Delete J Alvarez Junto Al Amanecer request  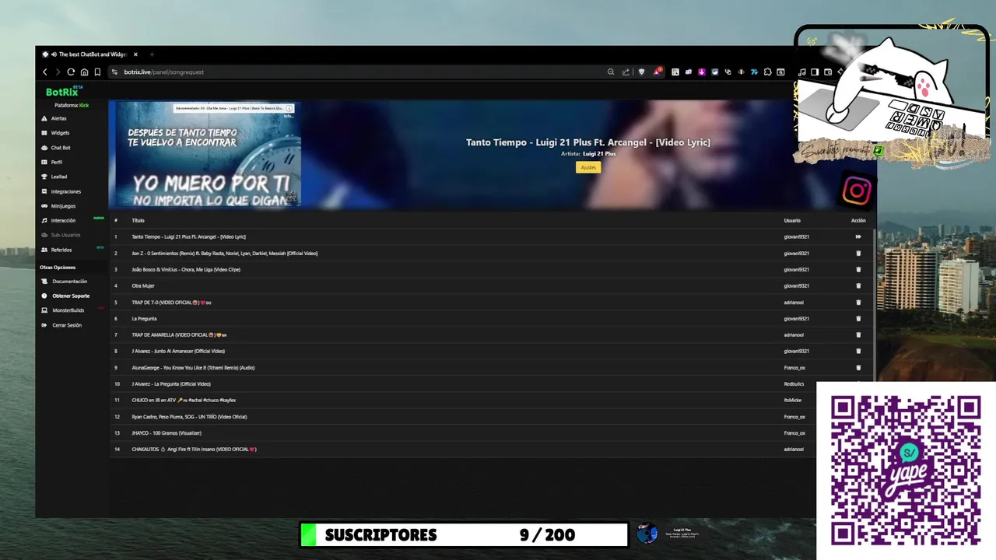[x=858, y=351]
